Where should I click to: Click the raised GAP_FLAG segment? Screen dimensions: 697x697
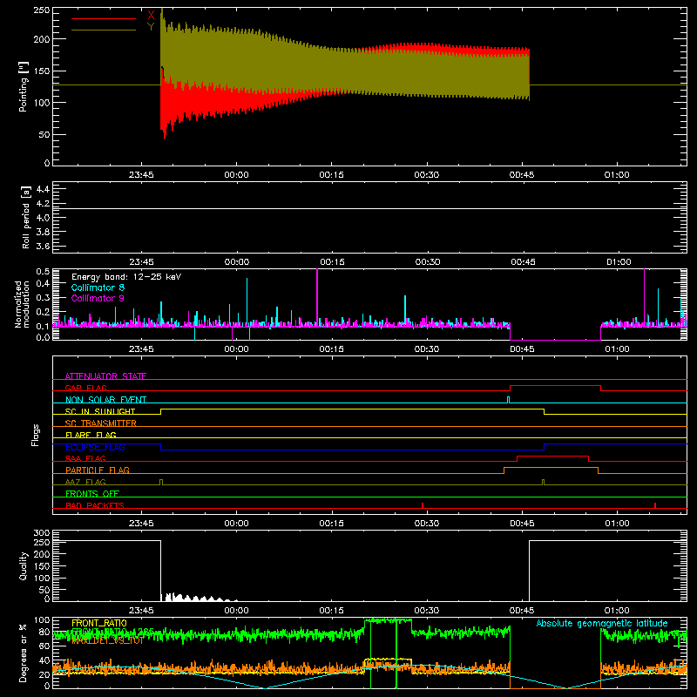click(x=555, y=386)
